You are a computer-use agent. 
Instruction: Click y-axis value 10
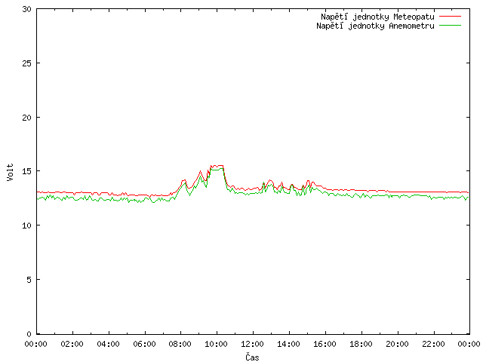(x=27, y=225)
